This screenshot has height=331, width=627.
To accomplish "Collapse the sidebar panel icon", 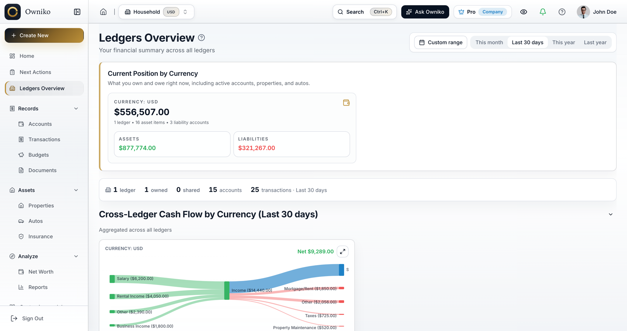I will pos(77,12).
